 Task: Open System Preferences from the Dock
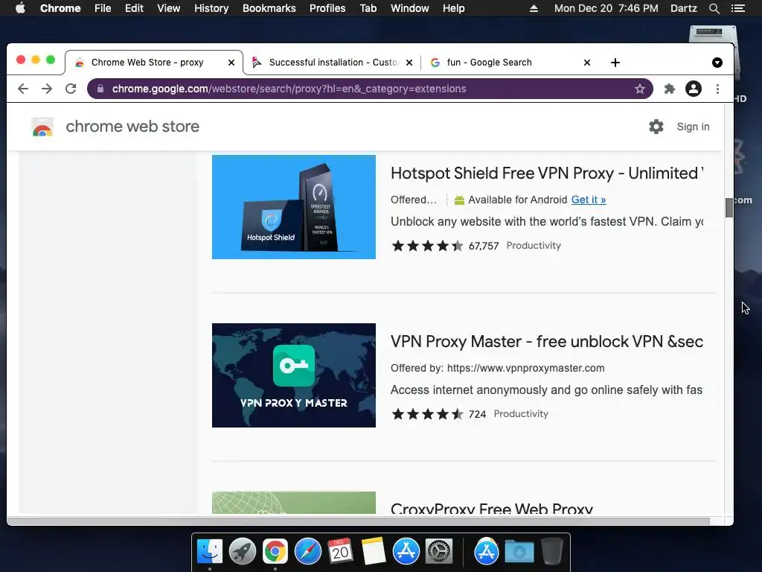point(439,552)
